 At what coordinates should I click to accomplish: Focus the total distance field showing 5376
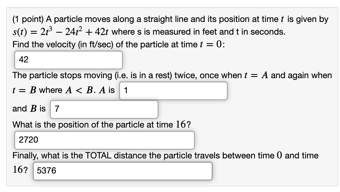[x=122, y=171]
